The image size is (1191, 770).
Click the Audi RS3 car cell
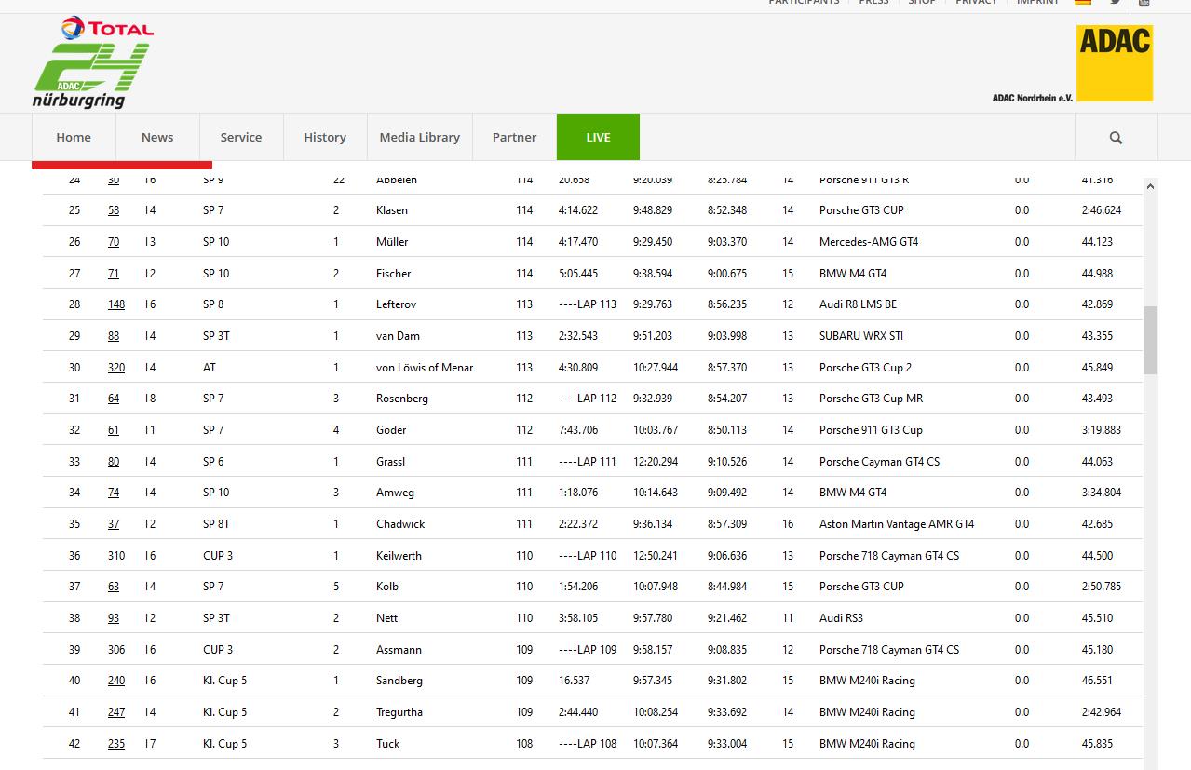point(842,618)
